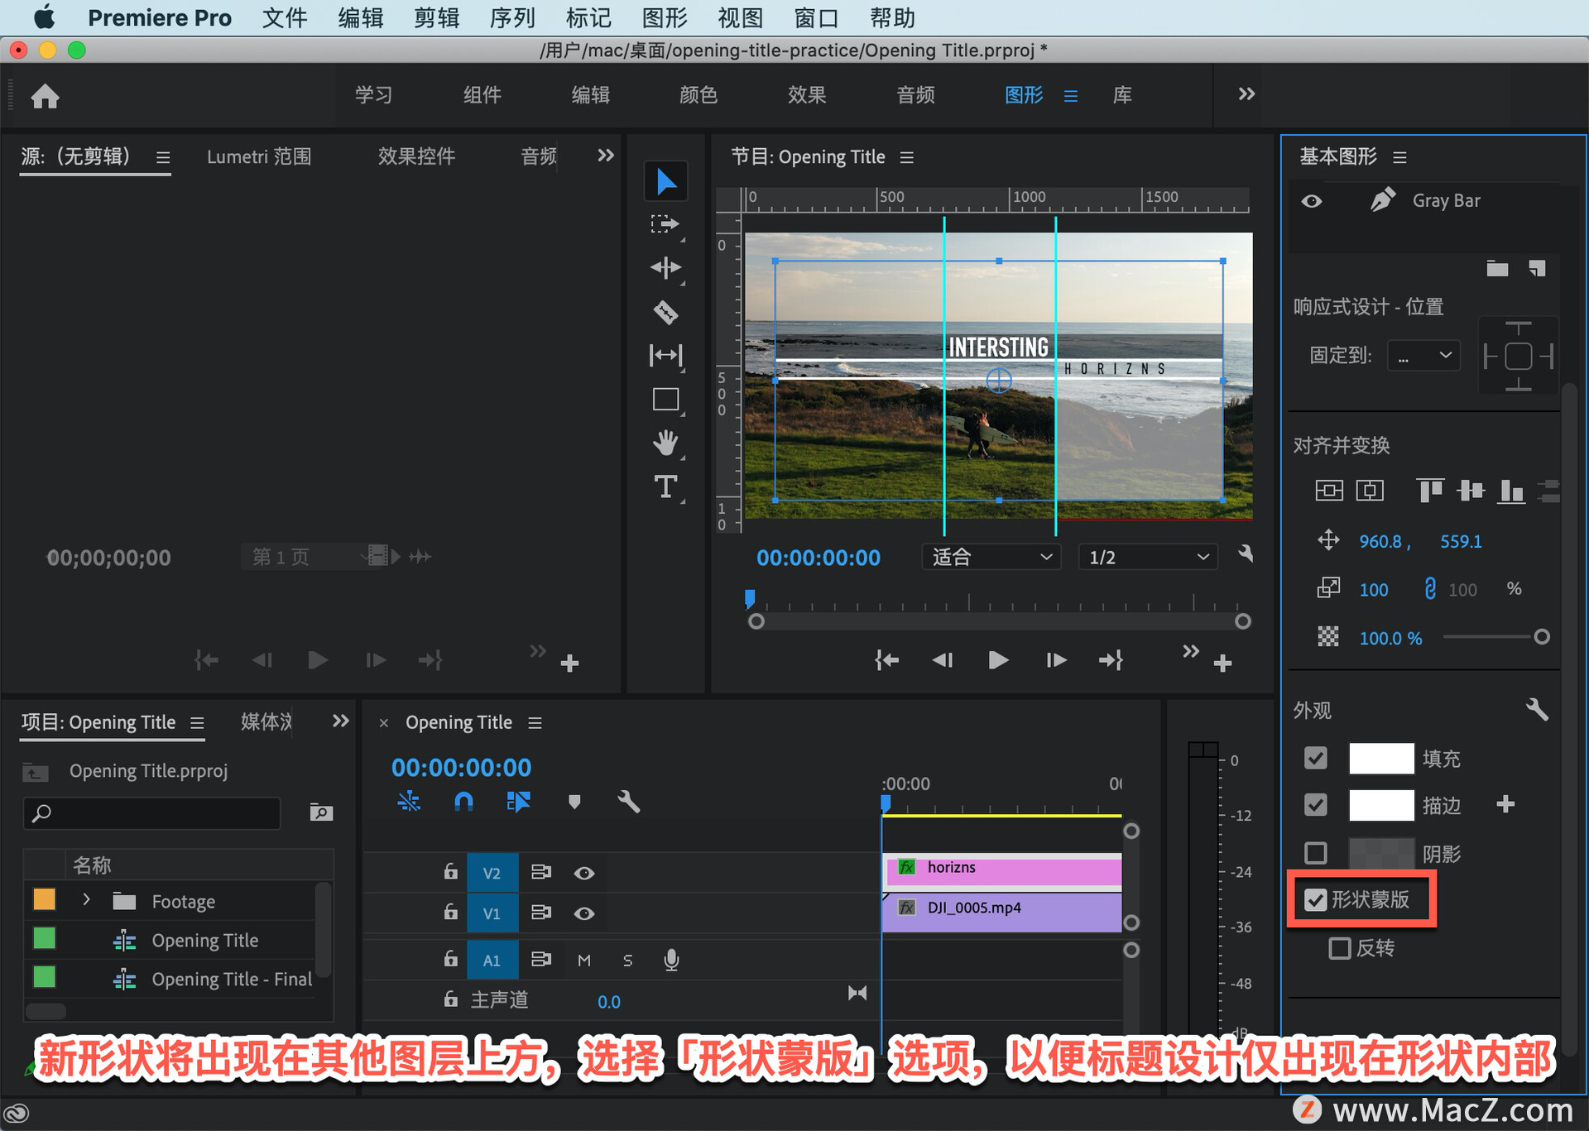
Task: Select the Razor tool in toolbar
Action: [665, 312]
